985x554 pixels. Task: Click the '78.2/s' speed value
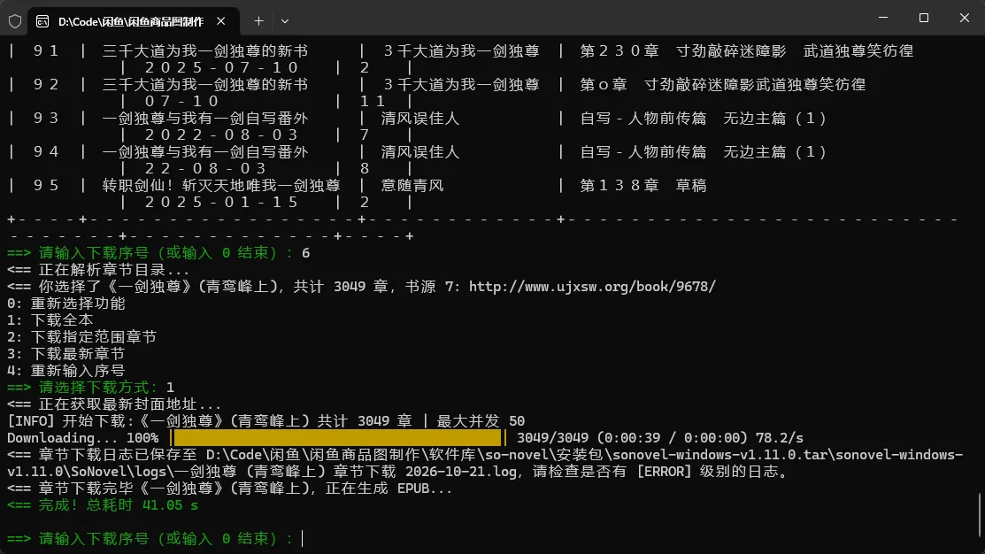(779, 438)
